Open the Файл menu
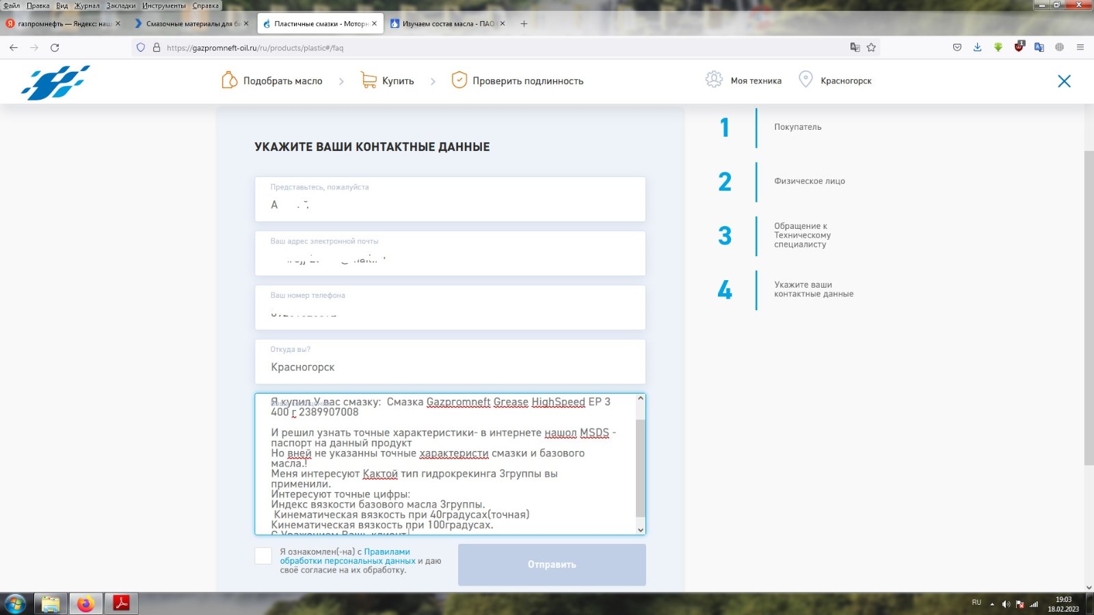Image resolution: width=1094 pixels, height=615 pixels. (x=12, y=5)
